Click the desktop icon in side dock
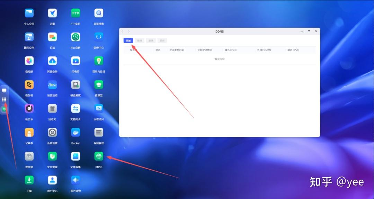Screen dimensions: 374x199 point(4,91)
